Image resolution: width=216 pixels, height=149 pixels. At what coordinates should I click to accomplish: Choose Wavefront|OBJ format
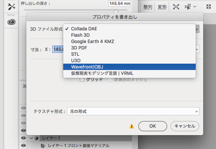129,67
